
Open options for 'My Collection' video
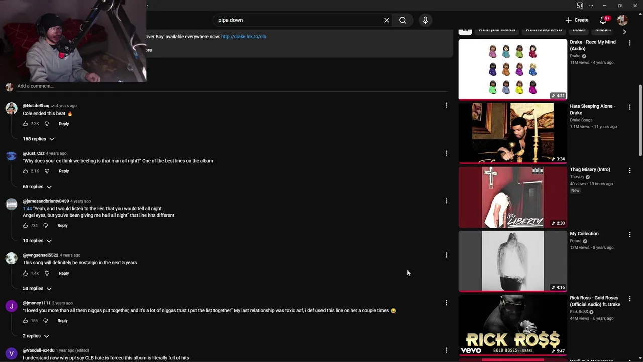click(629, 235)
